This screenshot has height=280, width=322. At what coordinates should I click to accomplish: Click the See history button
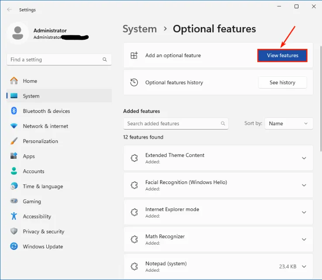(x=282, y=82)
